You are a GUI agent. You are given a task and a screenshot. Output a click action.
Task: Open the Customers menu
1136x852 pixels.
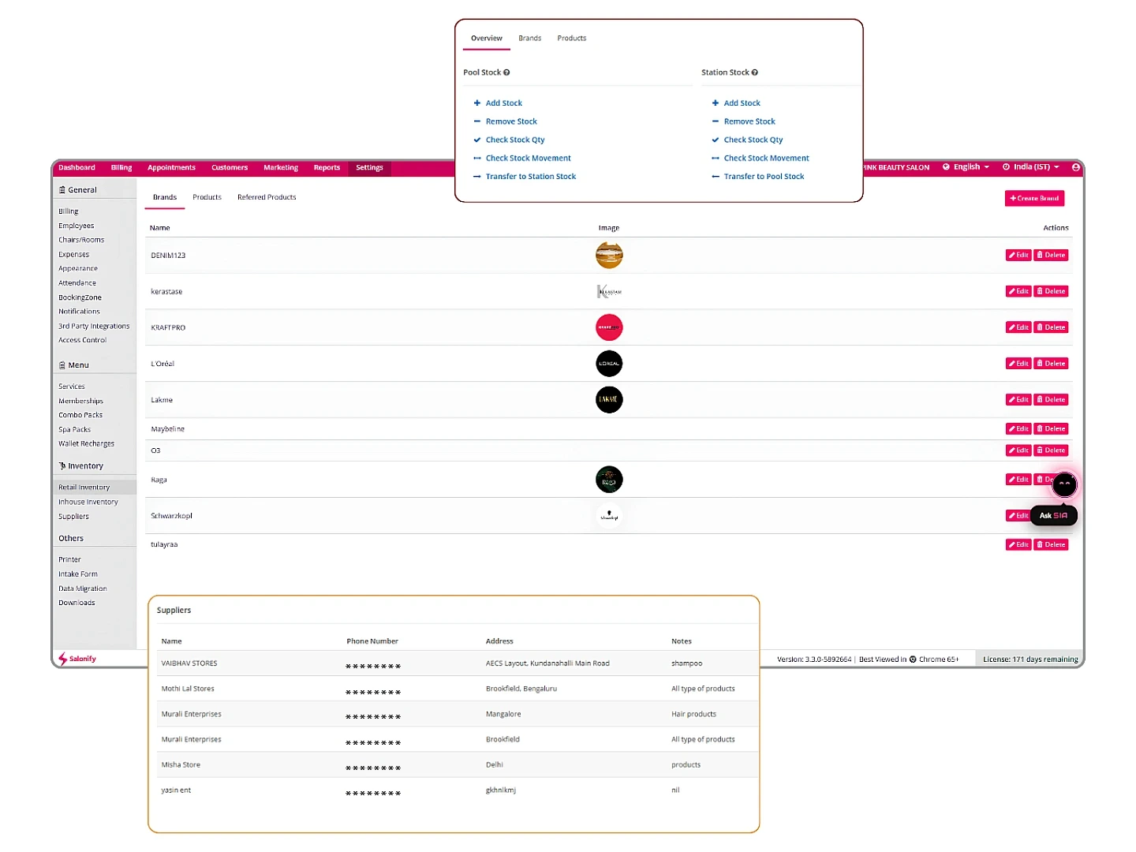pos(230,168)
